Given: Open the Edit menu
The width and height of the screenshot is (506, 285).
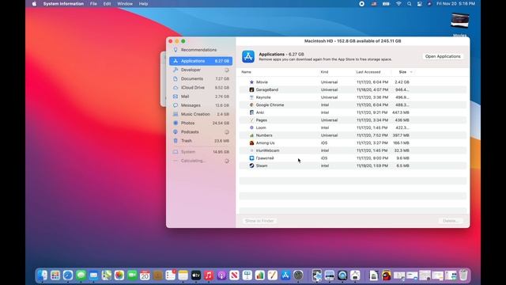Looking at the screenshot, I should tap(107, 4).
